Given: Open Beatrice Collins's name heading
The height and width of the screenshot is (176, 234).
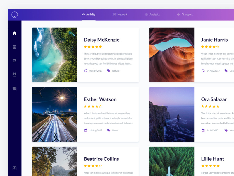Looking at the screenshot, I should pos(101,159).
